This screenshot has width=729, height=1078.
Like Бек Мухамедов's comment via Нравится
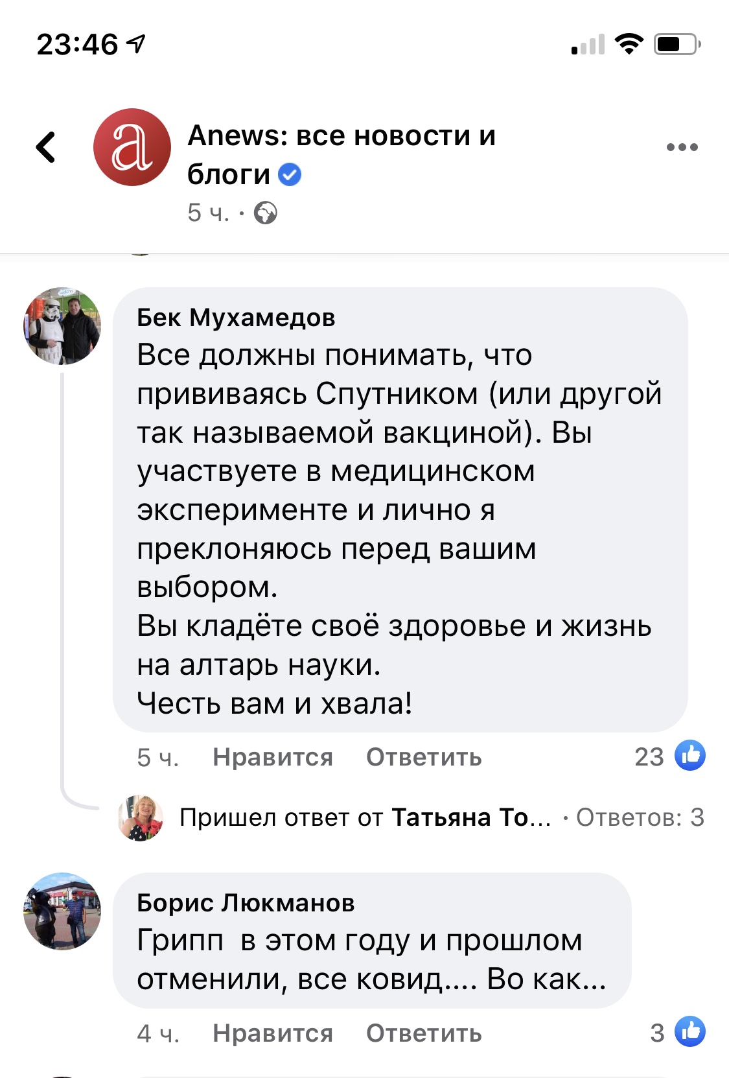[273, 757]
